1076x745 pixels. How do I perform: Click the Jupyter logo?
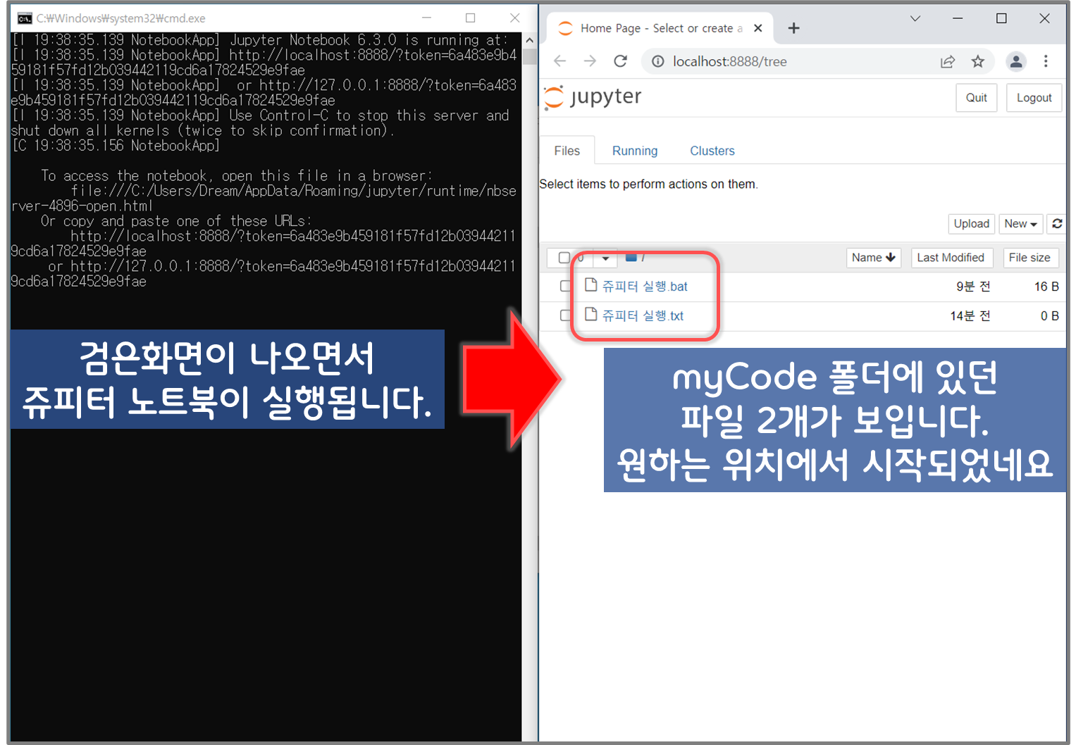click(x=593, y=97)
